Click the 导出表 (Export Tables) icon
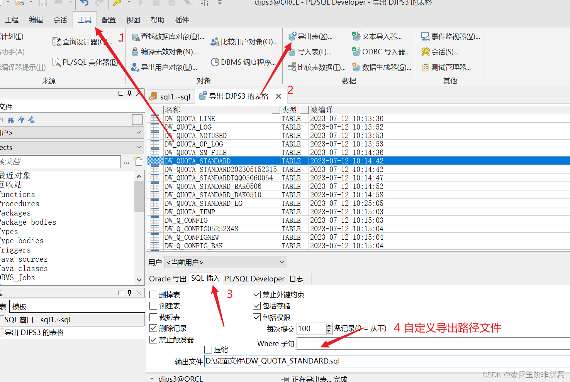570x382 pixels. pos(292,37)
